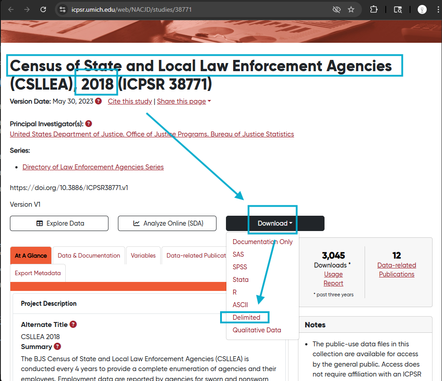Image resolution: width=442 pixels, height=381 pixels.
Task: Open Directory of Law Enforcement Agencies Series link
Action: [x=93, y=167]
